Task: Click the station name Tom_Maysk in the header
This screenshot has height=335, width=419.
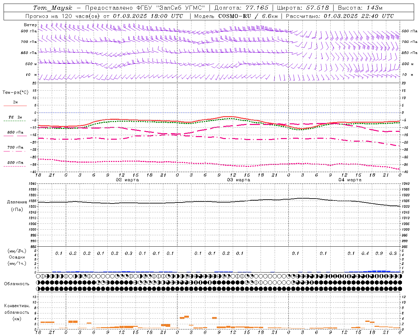Action: pos(53,8)
